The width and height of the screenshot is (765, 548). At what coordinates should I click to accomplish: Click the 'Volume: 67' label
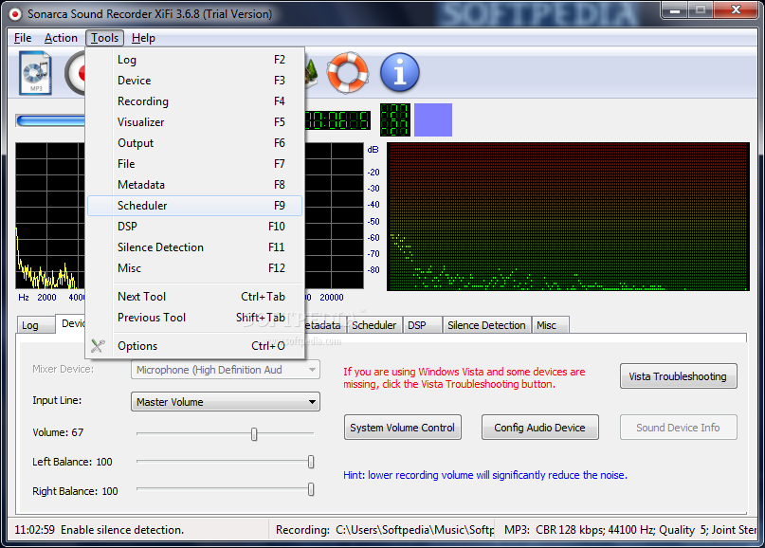(58, 433)
